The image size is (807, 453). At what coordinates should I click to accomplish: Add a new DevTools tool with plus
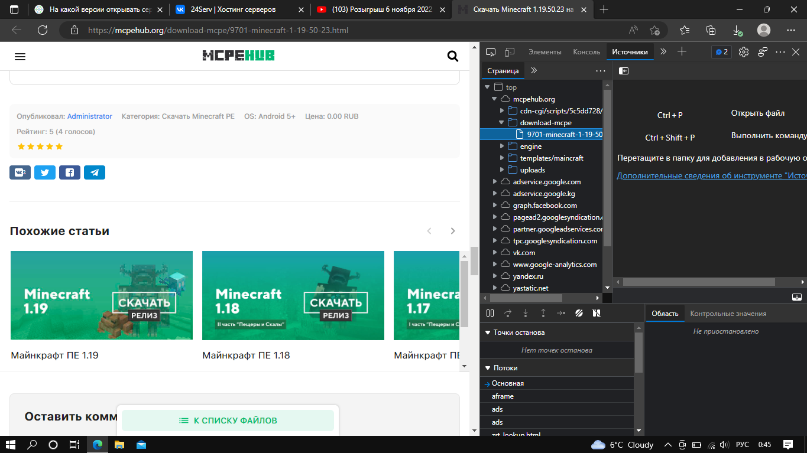click(682, 52)
